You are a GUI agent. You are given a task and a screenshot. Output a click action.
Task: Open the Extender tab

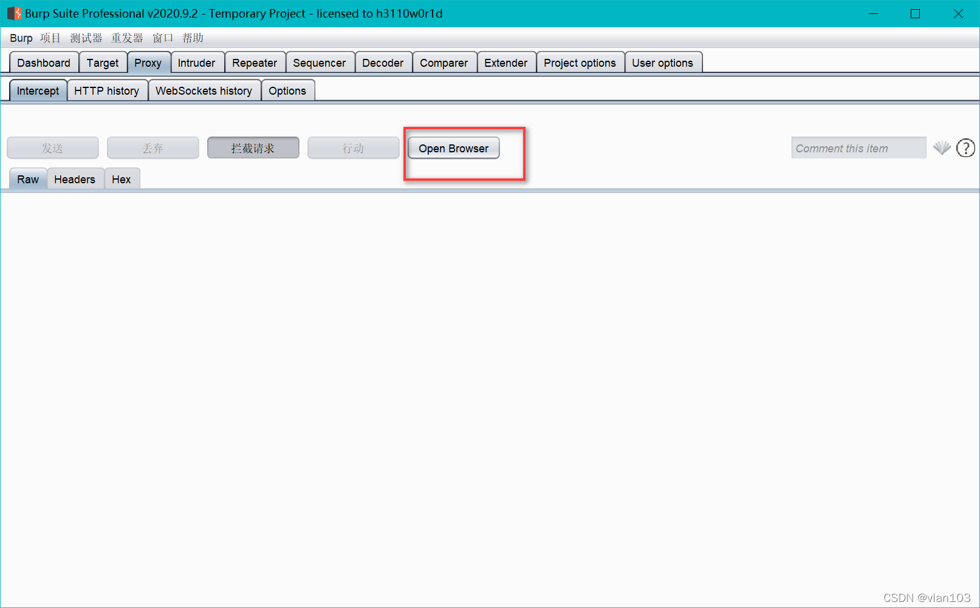506,62
